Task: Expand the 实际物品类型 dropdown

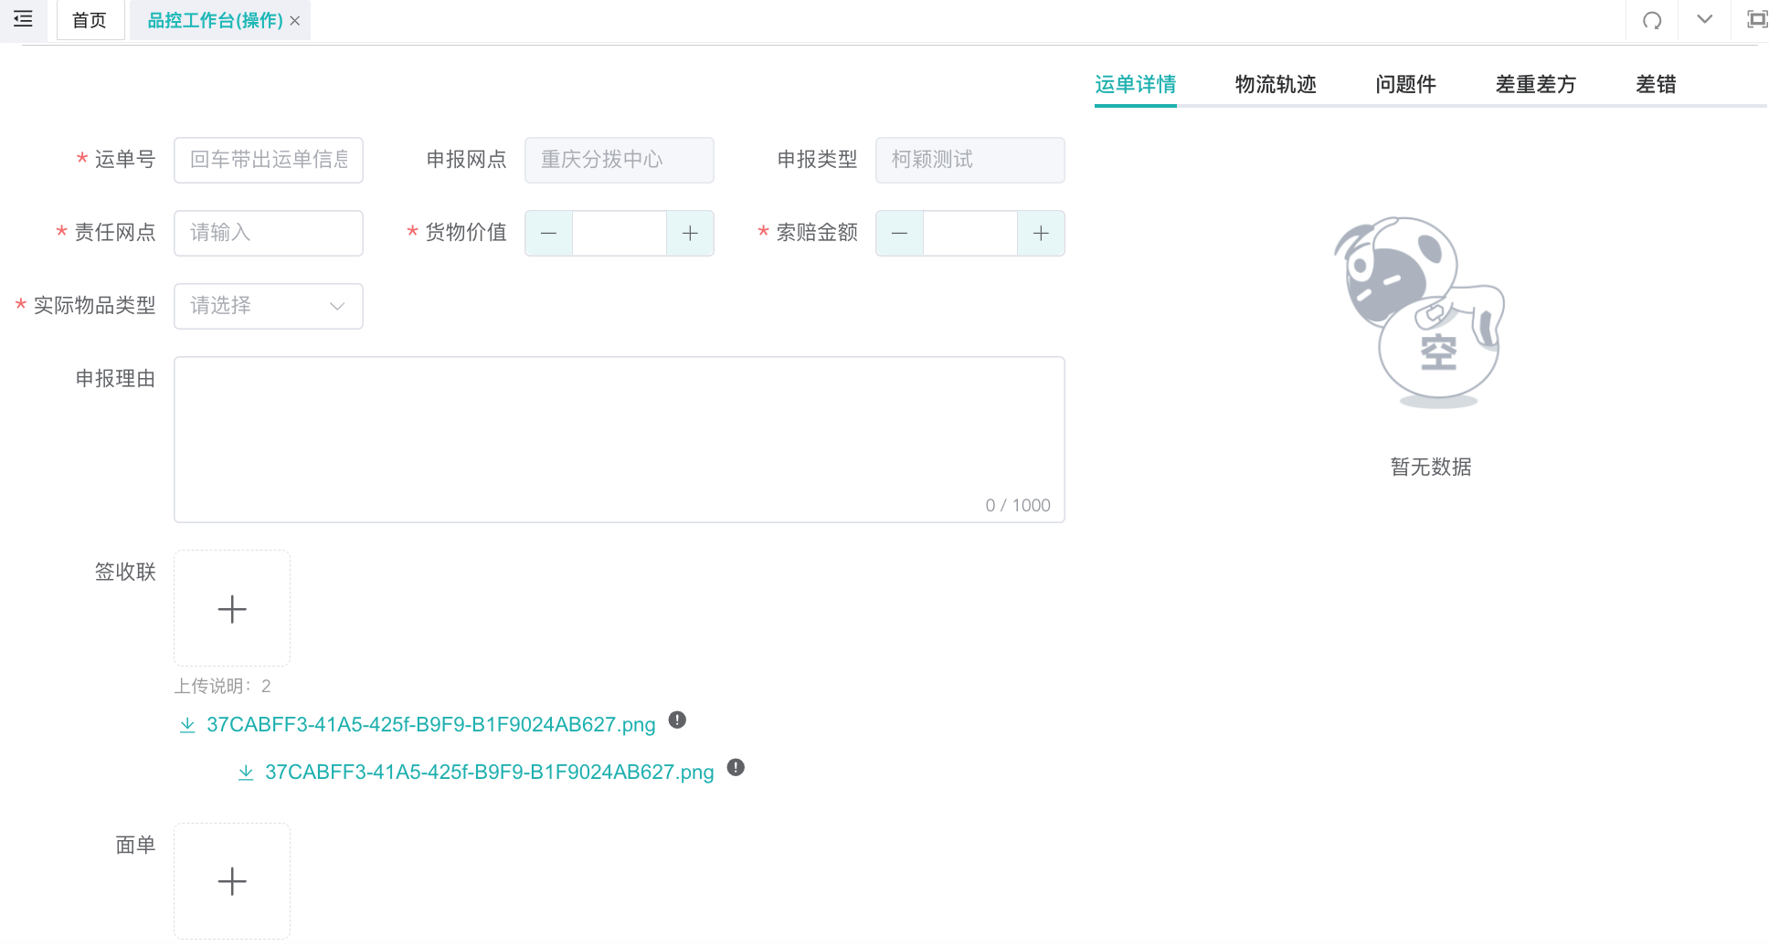Action: pos(269,306)
